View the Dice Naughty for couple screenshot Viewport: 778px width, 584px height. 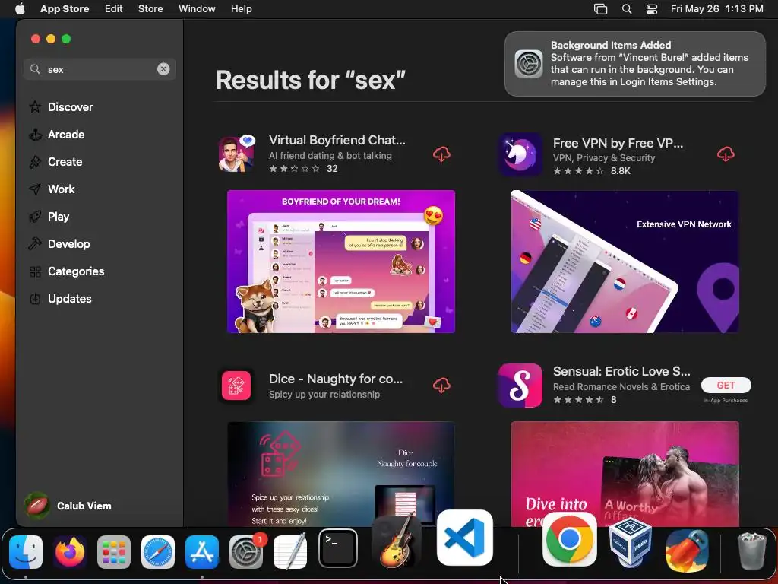tap(341, 474)
